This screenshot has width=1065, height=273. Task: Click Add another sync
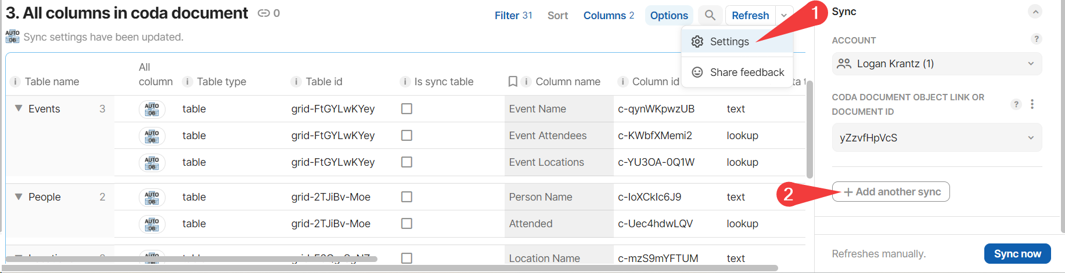(x=891, y=192)
